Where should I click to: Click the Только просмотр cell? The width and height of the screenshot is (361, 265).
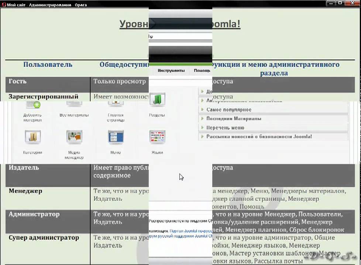pos(120,81)
